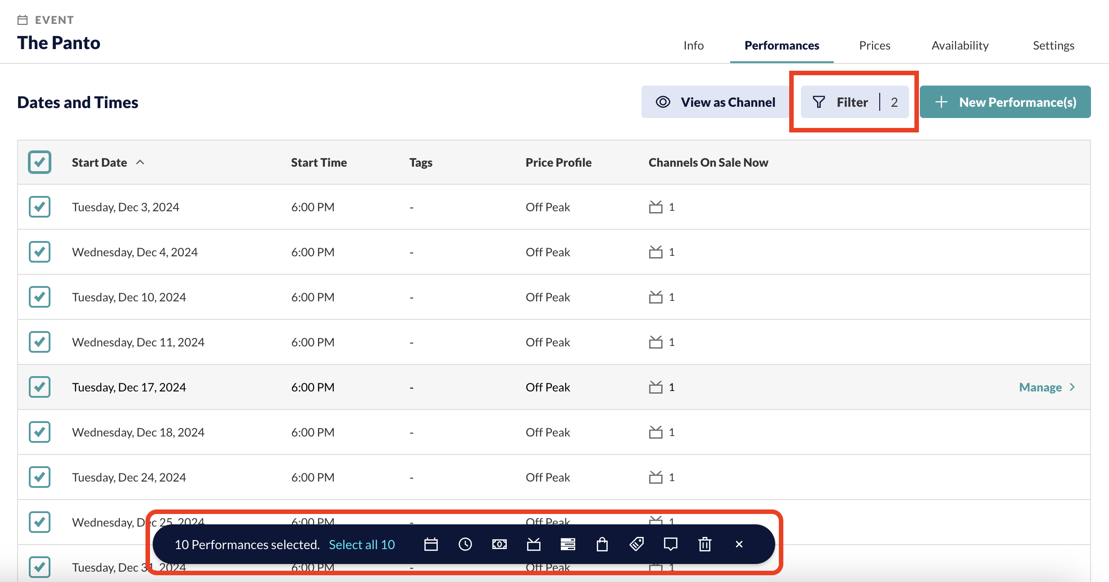Toggle the Start Date sort arrow
This screenshot has width=1109, height=582.
click(x=140, y=162)
